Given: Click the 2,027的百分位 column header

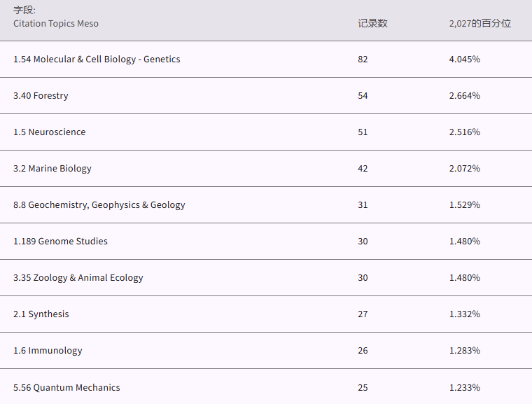Looking at the screenshot, I should pyautogui.click(x=480, y=23).
